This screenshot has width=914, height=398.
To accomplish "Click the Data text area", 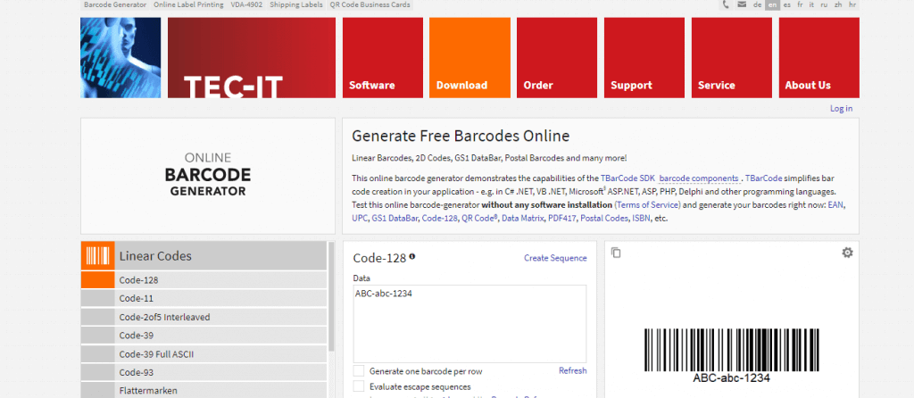I will point(469,324).
